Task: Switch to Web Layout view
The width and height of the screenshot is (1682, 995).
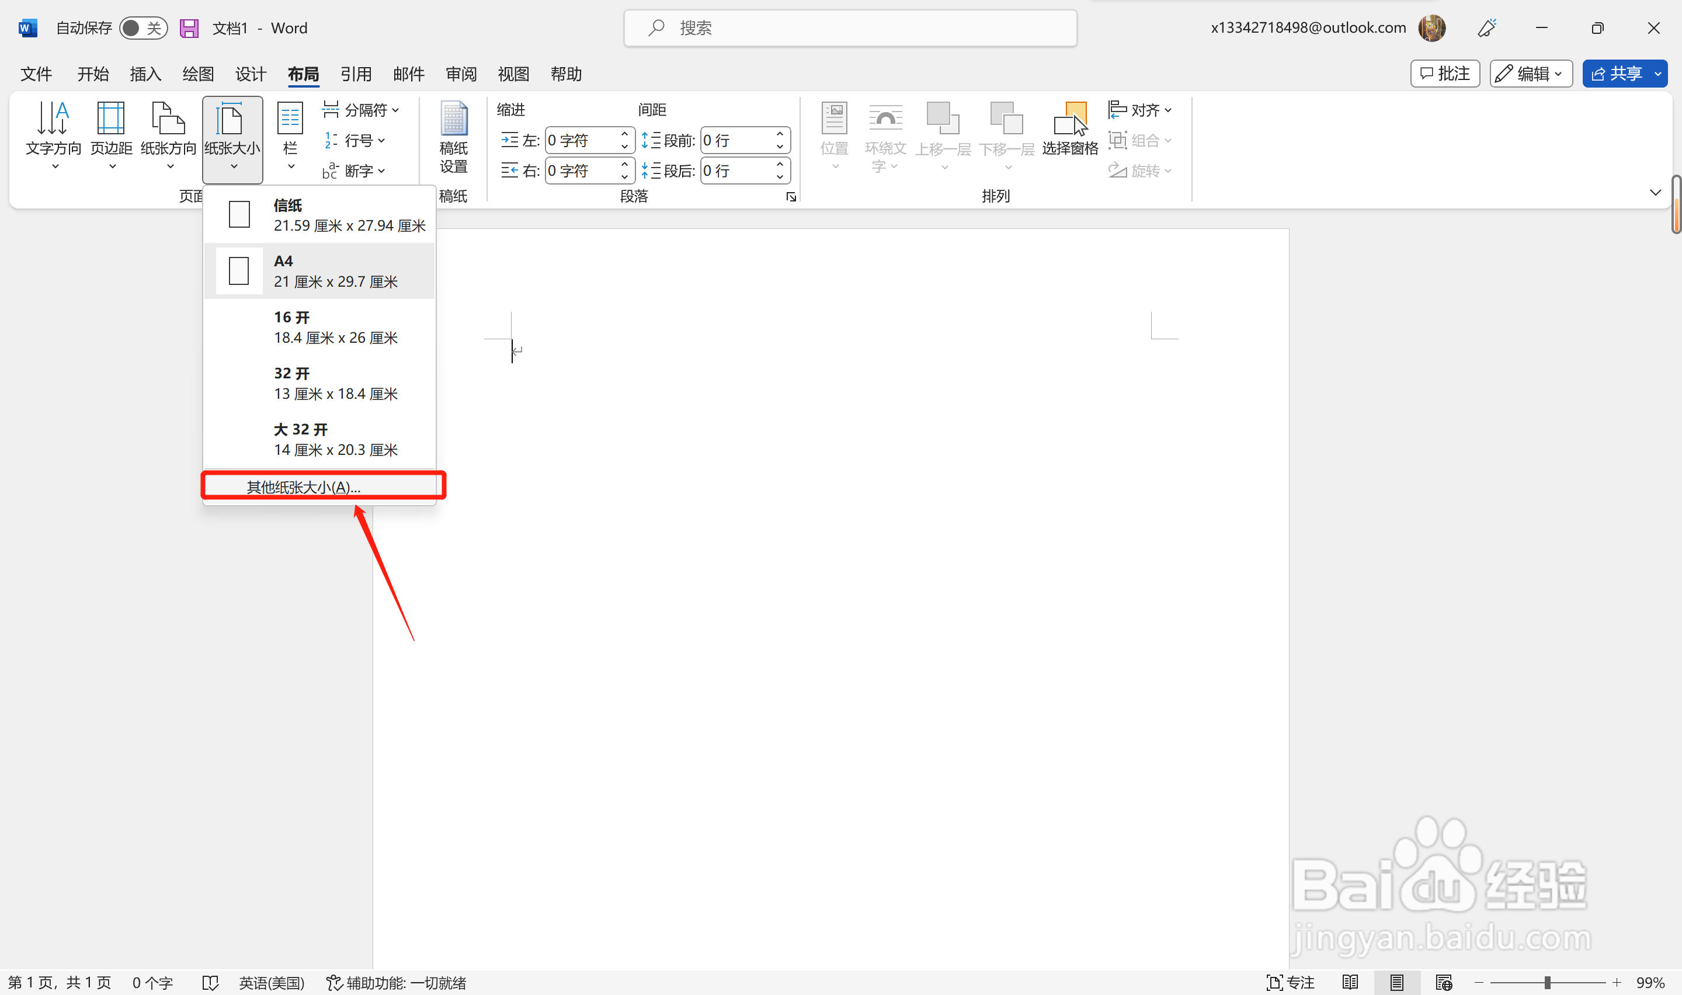Action: click(x=1443, y=983)
